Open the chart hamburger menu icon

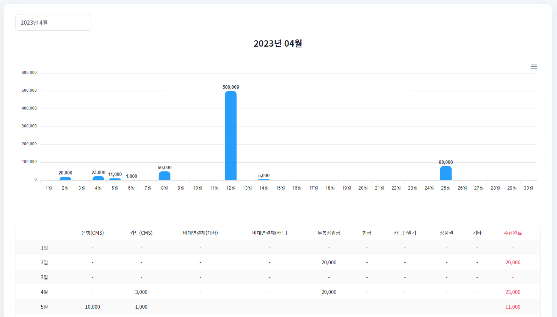coord(534,67)
